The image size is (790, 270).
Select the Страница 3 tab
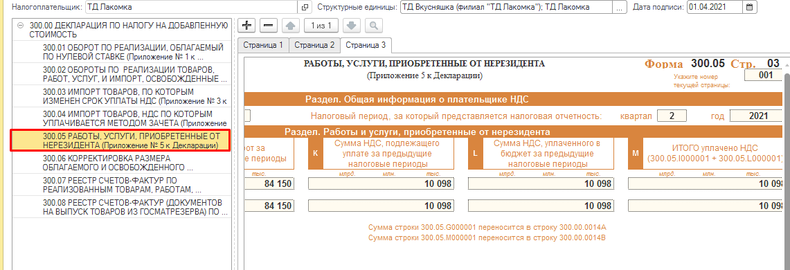point(366,45)
